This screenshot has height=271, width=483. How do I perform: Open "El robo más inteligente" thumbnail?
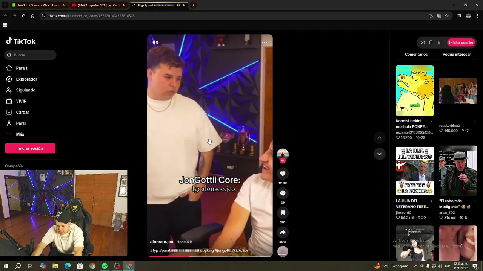458,171
